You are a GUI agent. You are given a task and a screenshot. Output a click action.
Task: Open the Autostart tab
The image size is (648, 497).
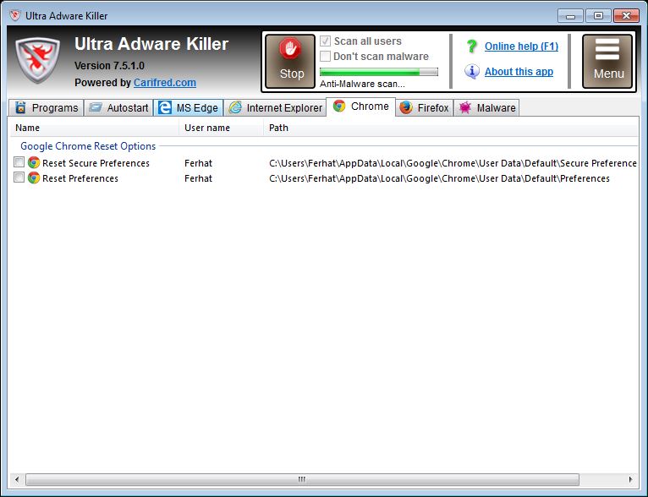click(x=118, y=107)
